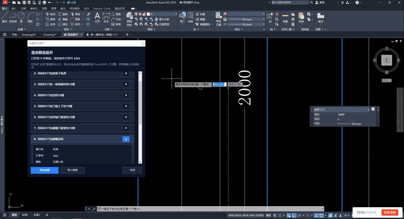Viewport: 404px width, 219px height.
Task: Click the dialog's vertical scrollbar
Action: click(x=140, y=118)
